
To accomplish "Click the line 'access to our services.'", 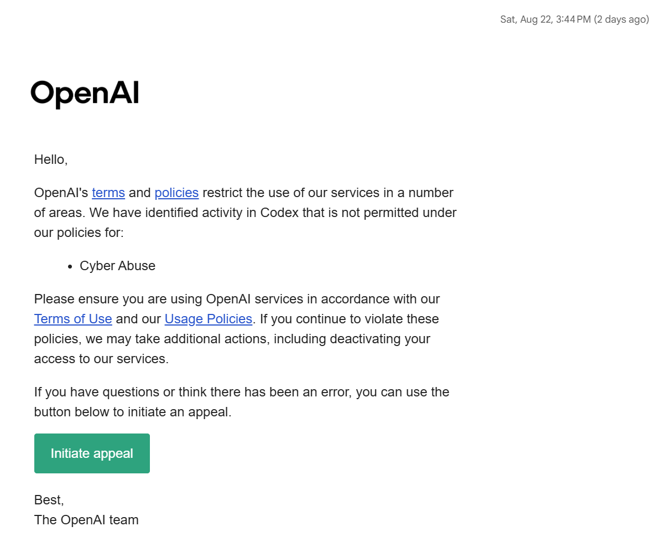I will tap(101, 358).
